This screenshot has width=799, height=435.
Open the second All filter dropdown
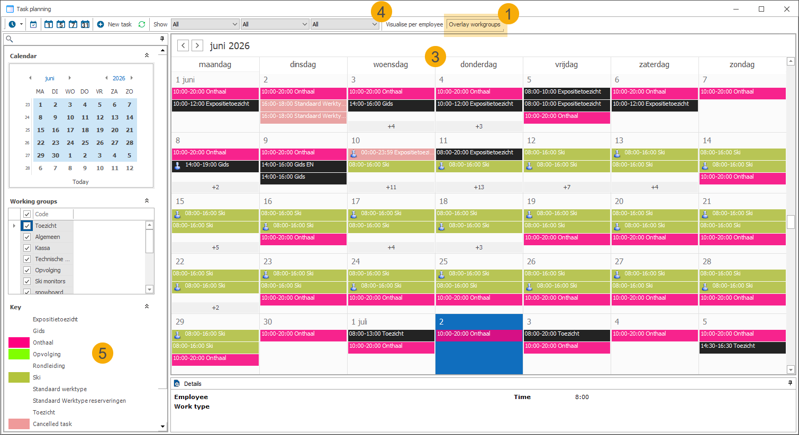275,24
